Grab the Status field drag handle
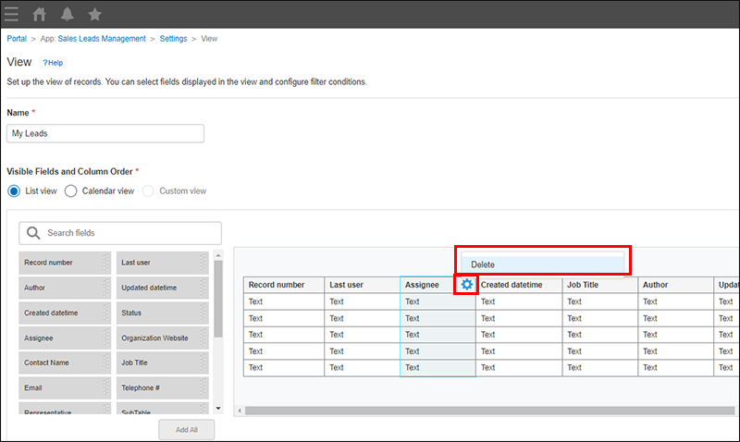 pyautogui.click(x=203, y=313)
